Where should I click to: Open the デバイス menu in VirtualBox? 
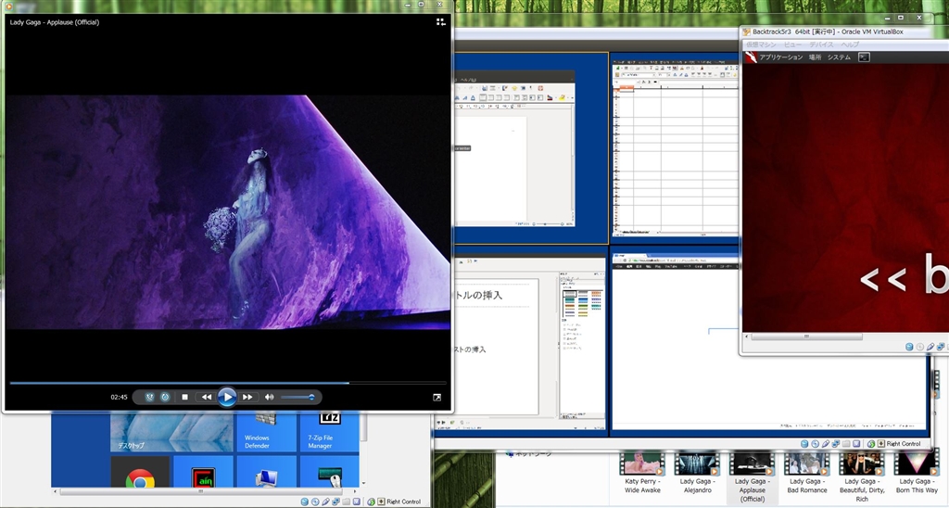[x=821, y=44]
